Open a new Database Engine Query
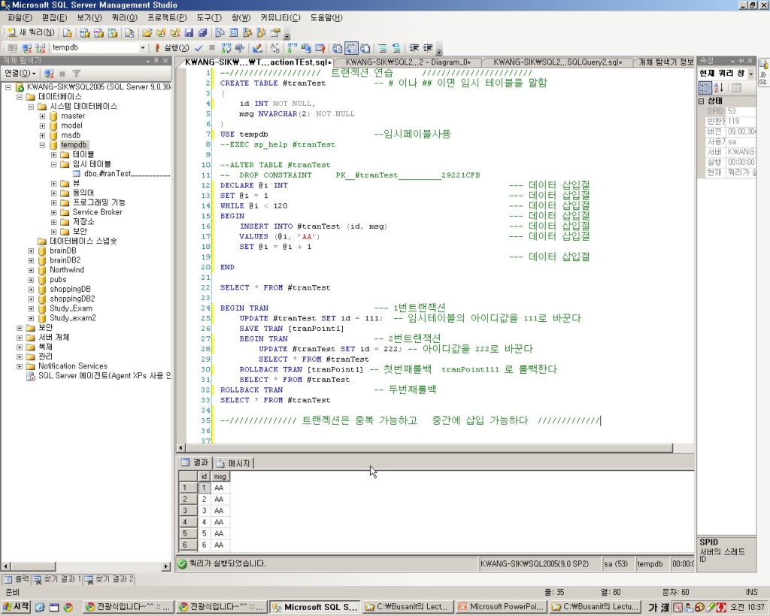Viewport: 770px width, 616px height. (x=67, y=33)
